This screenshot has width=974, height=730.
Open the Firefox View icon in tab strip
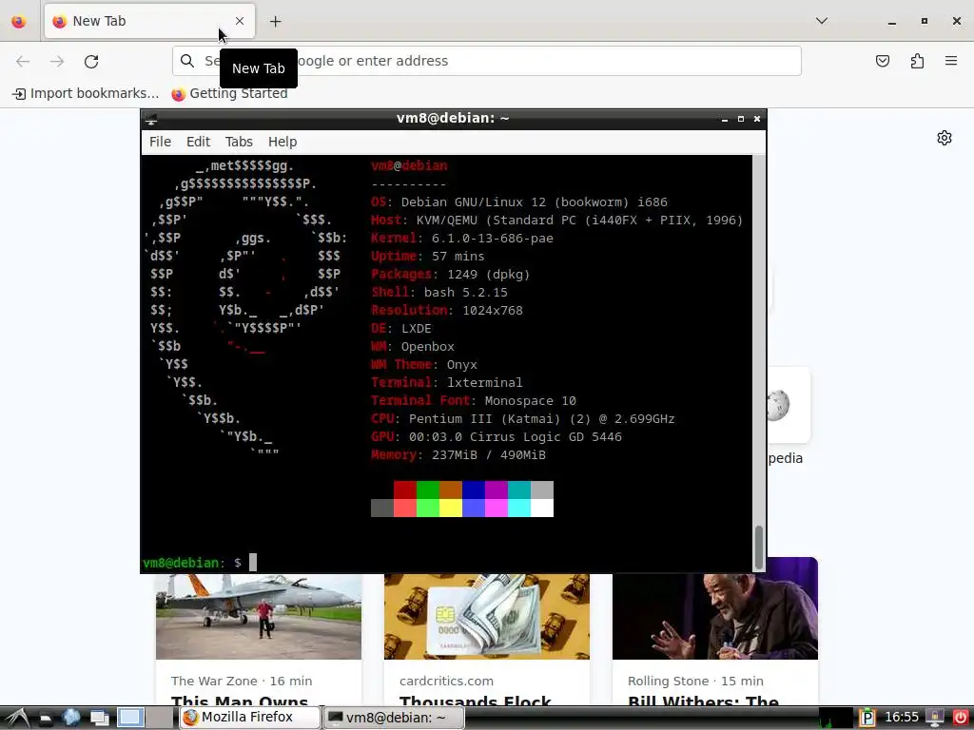pos(19,21)
